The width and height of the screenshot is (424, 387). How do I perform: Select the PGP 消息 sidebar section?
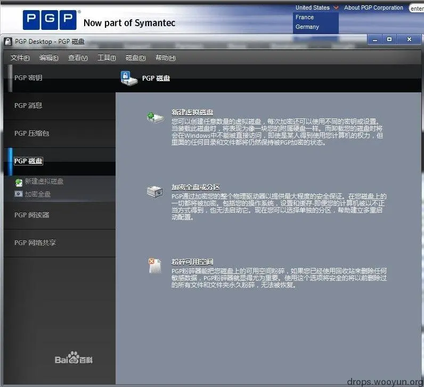pos(60,106)
